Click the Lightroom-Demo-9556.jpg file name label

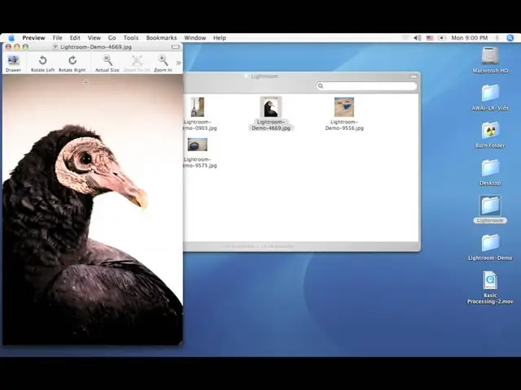[x=344, y=125]
